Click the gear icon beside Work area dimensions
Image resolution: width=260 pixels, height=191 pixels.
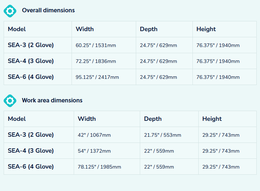pyautogui.click(x=10, y=101)
